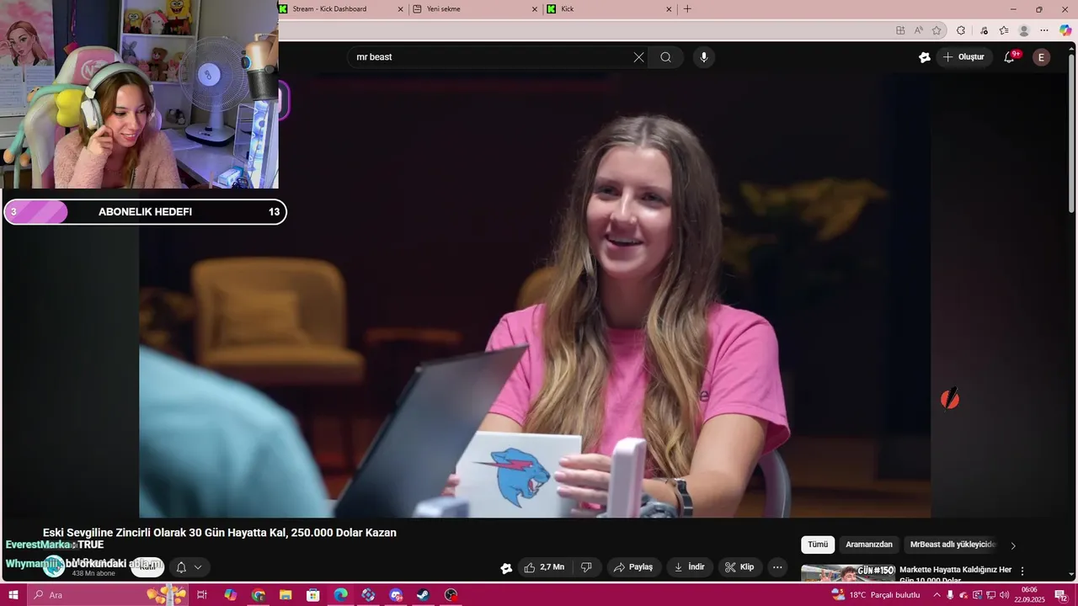This screenshot has height=606, width=1078.
Task: Open the Markette Hayatta Kaldığınız video title
Action: click(x=955, y=575)
